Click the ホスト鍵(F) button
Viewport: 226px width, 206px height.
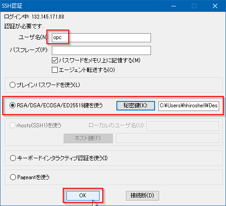88,138
